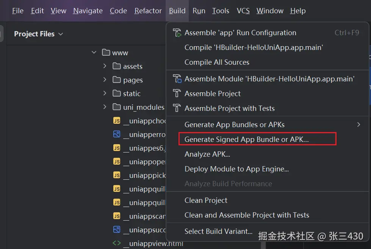Open Generate App Bundles or APKs submenu
The width and height of the screenshot is (371, 249).
pos(268,124)
